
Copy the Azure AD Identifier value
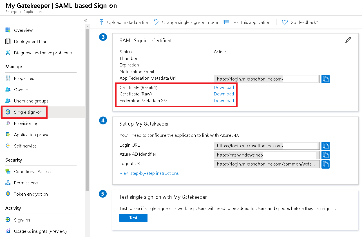click(325, 155)
